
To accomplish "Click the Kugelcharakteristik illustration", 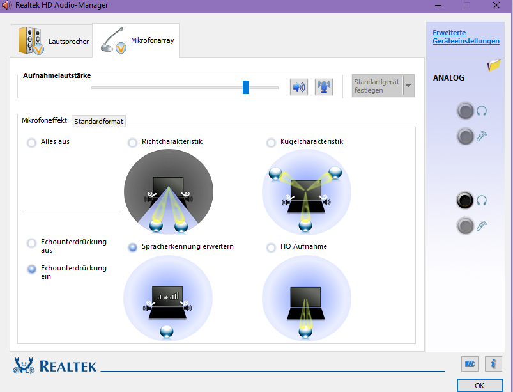I will [307, 192].
